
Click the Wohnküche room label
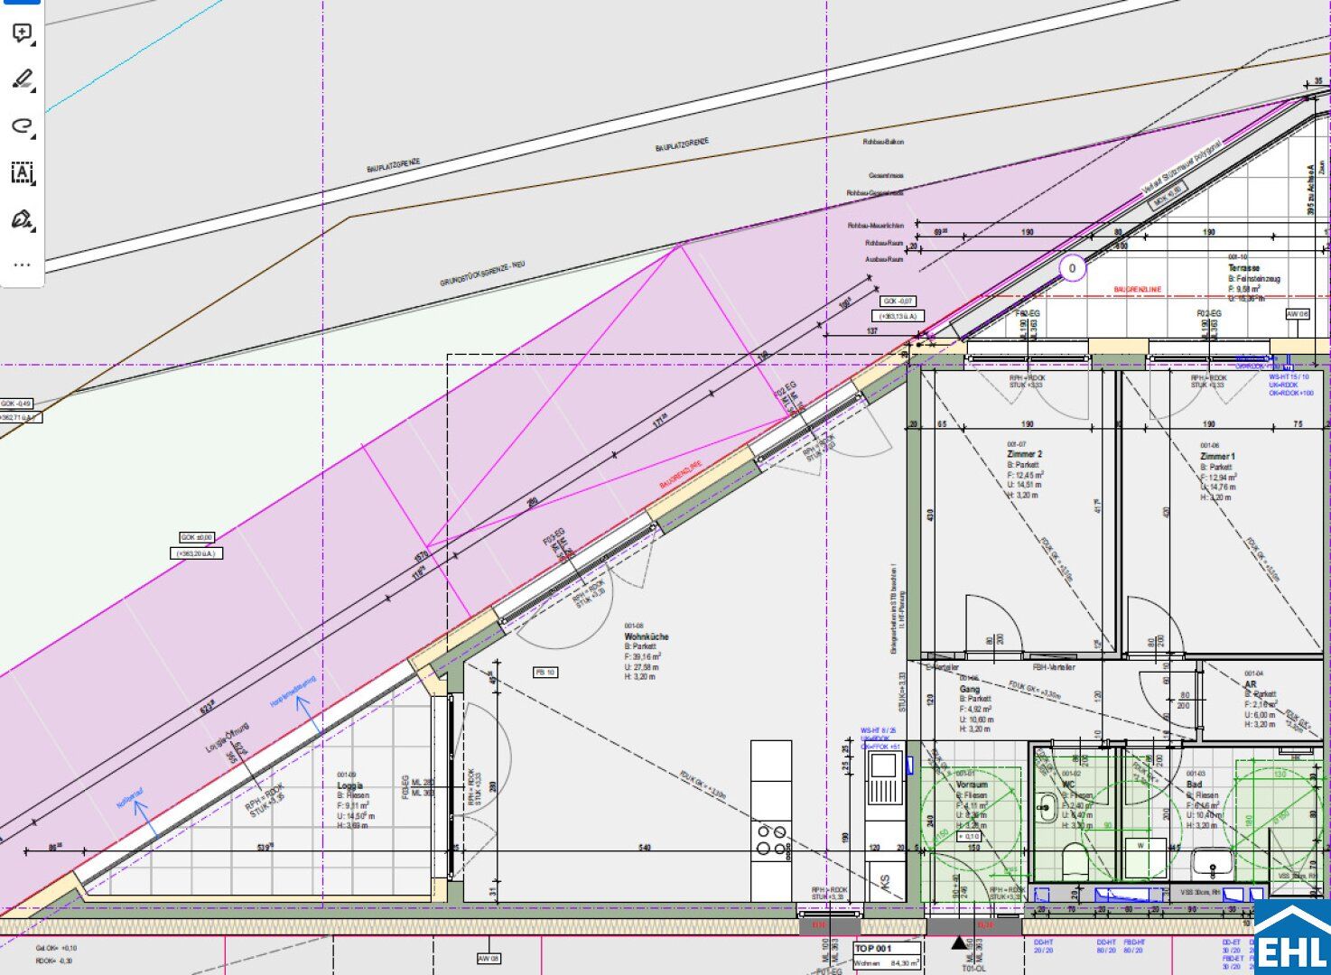point(647,636)
